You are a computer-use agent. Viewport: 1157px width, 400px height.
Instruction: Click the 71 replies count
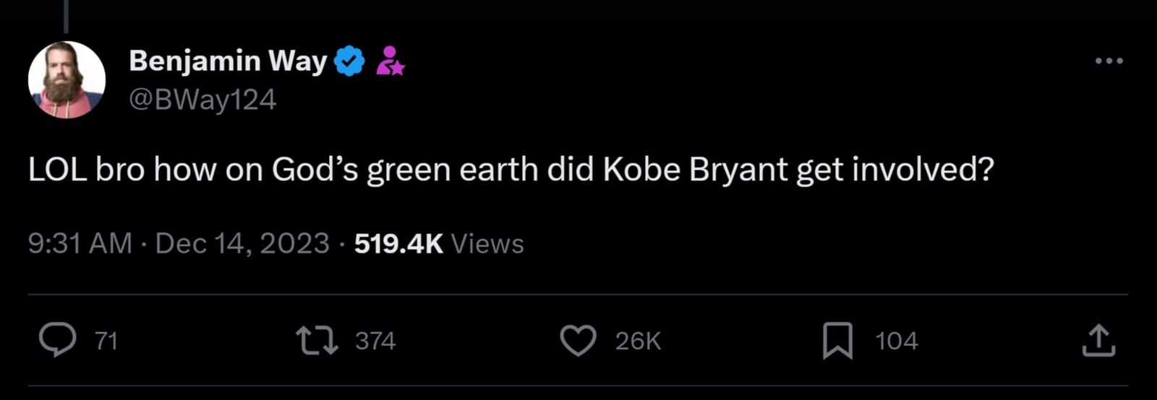106,341
